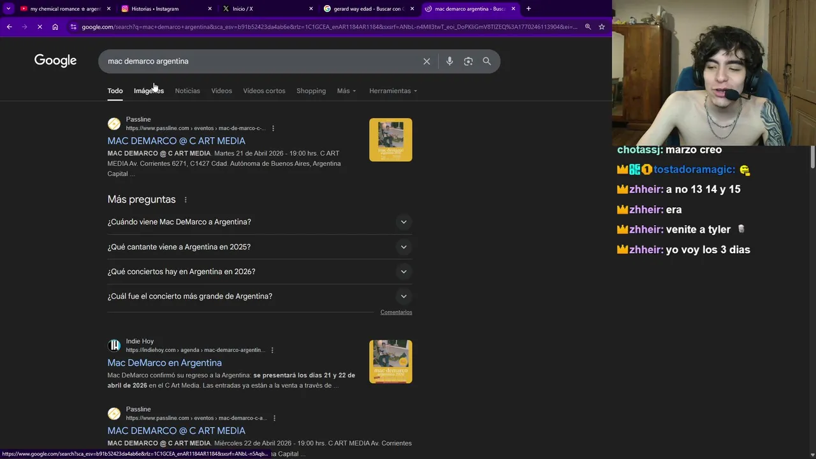
Task: Open the Más filters dropdown
Action: click(347, 91)
